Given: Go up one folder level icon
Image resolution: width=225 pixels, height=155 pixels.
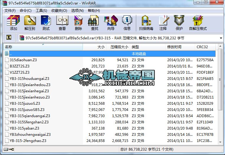Looking at the screenshot, I should 9,38.
